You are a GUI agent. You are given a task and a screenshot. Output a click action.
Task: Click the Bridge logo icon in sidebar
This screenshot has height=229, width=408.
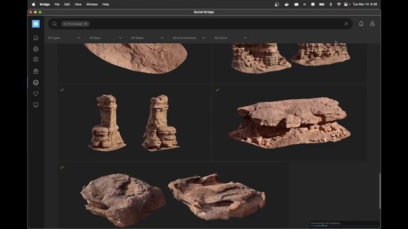(x=36, y=24)
